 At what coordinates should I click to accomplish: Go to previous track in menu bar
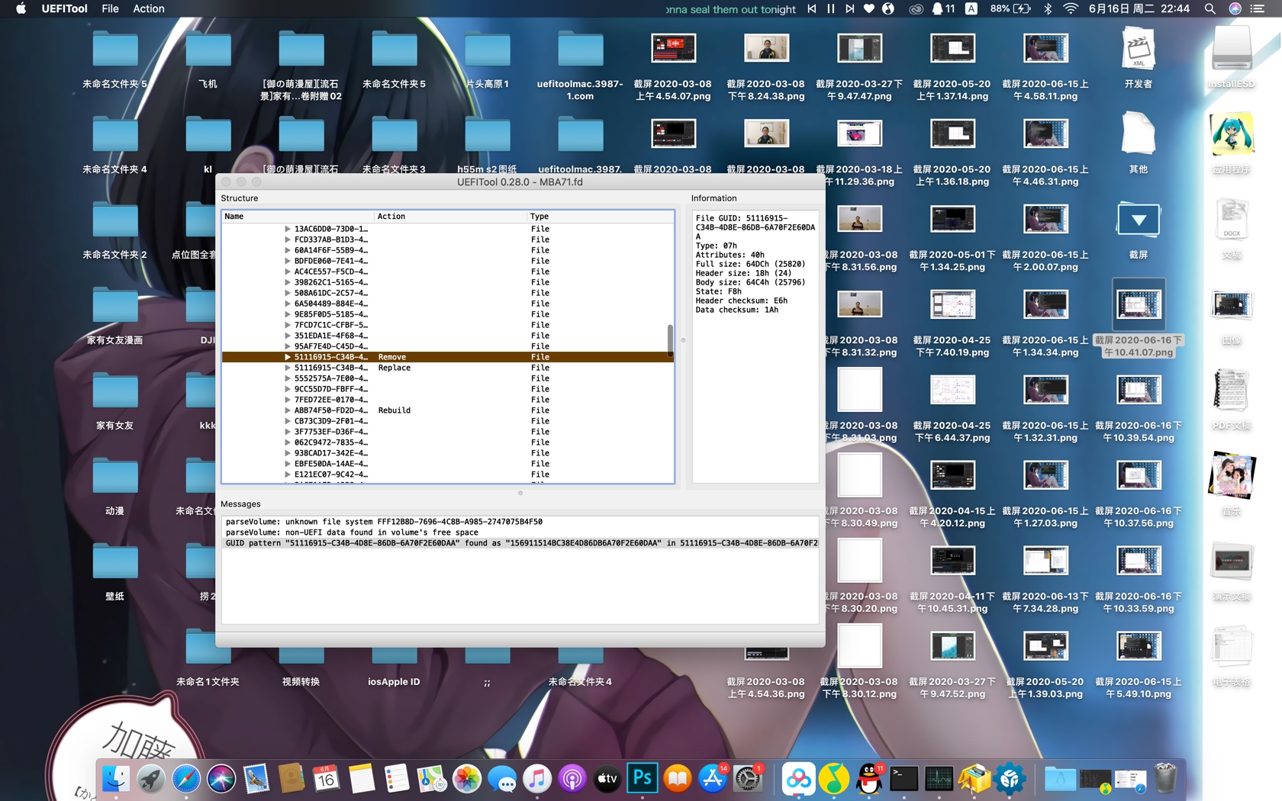tap(812, 8)
